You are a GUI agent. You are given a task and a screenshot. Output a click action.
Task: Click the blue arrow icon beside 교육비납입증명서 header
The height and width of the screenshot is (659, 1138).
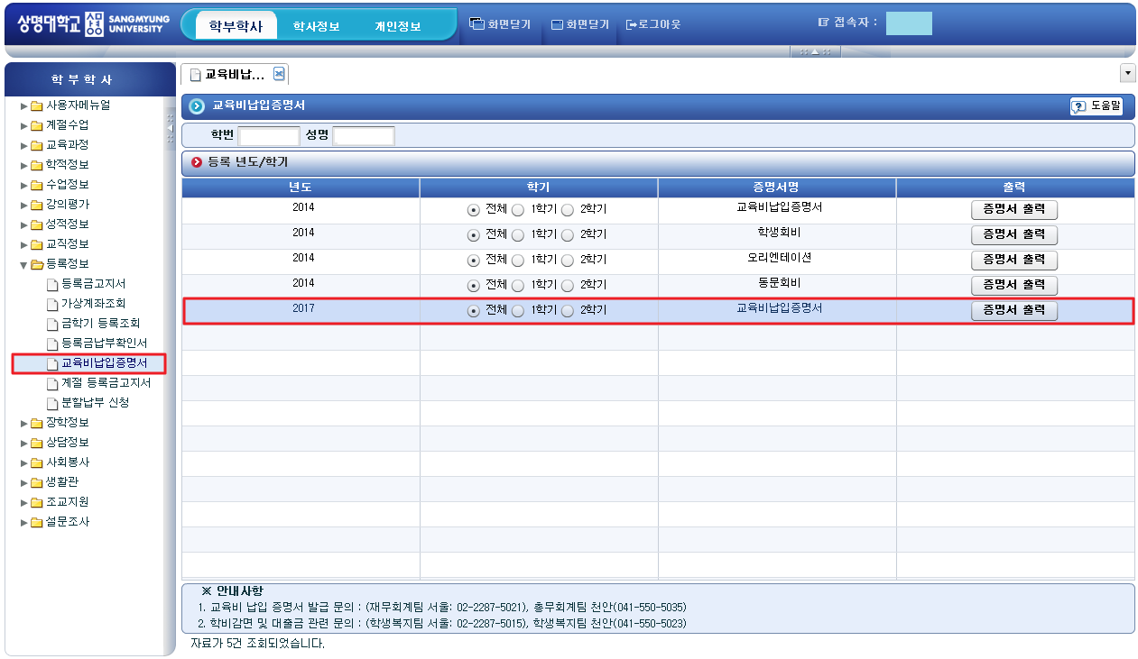197,106
